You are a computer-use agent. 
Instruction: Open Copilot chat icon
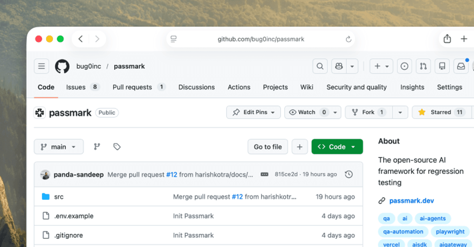tap(339, 66)
